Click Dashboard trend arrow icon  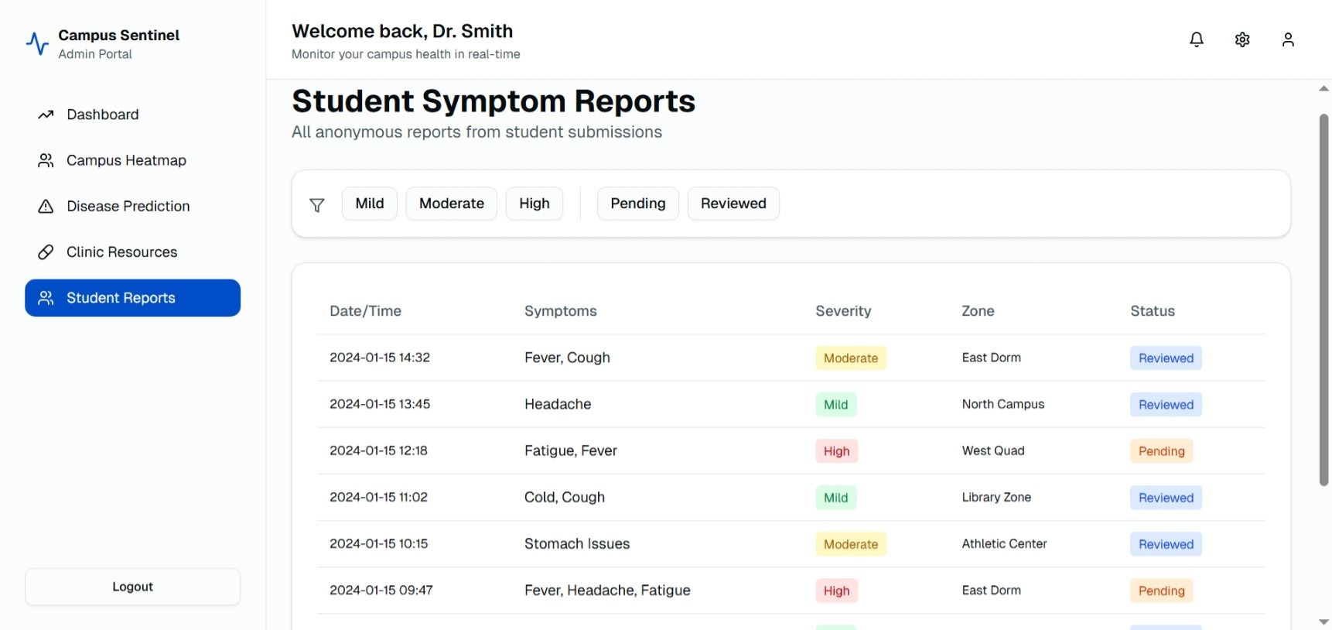click(x=46, y=115)
